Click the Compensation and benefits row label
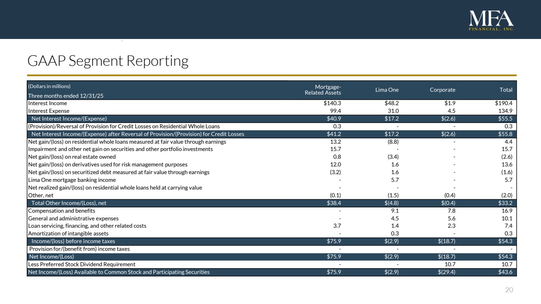Screen dimensions: 541x304 61,211
